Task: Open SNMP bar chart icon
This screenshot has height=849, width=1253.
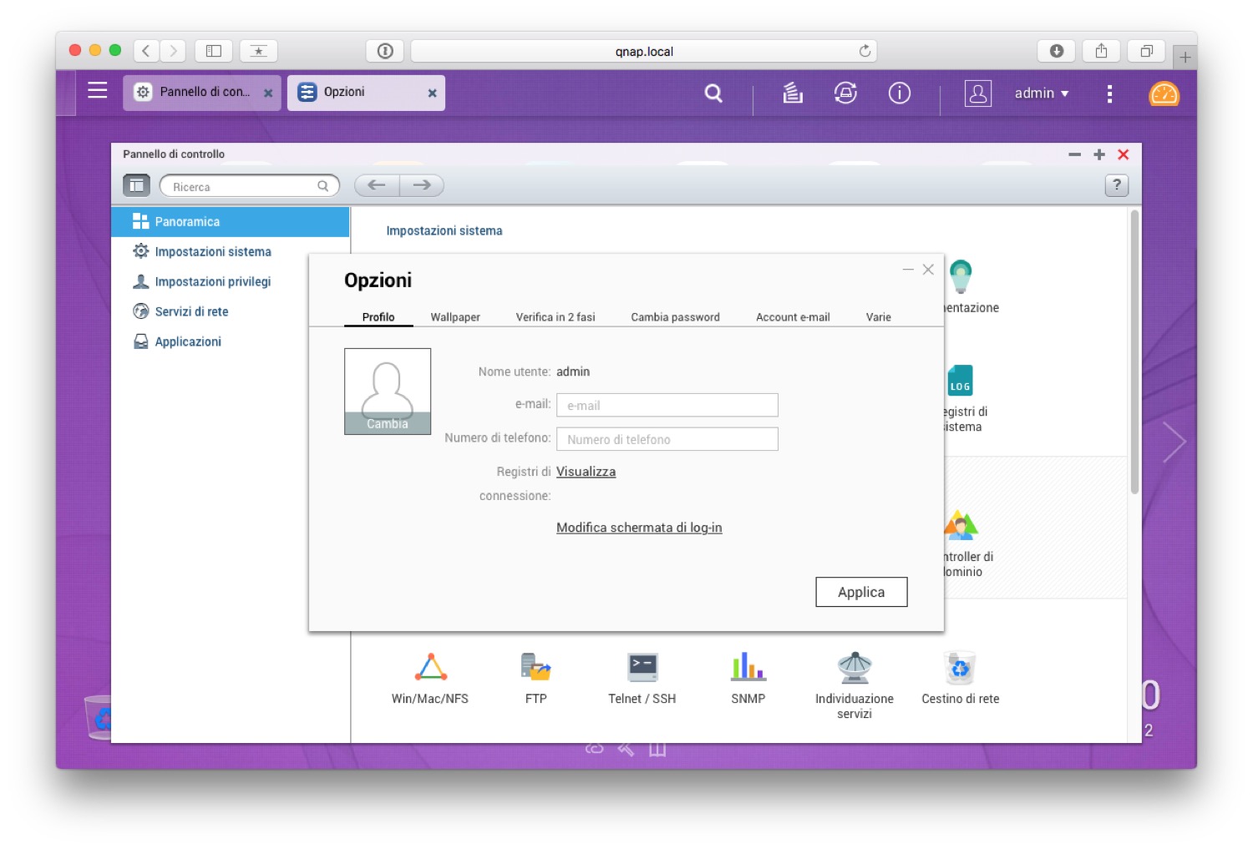Action: (x=748, y=668)
